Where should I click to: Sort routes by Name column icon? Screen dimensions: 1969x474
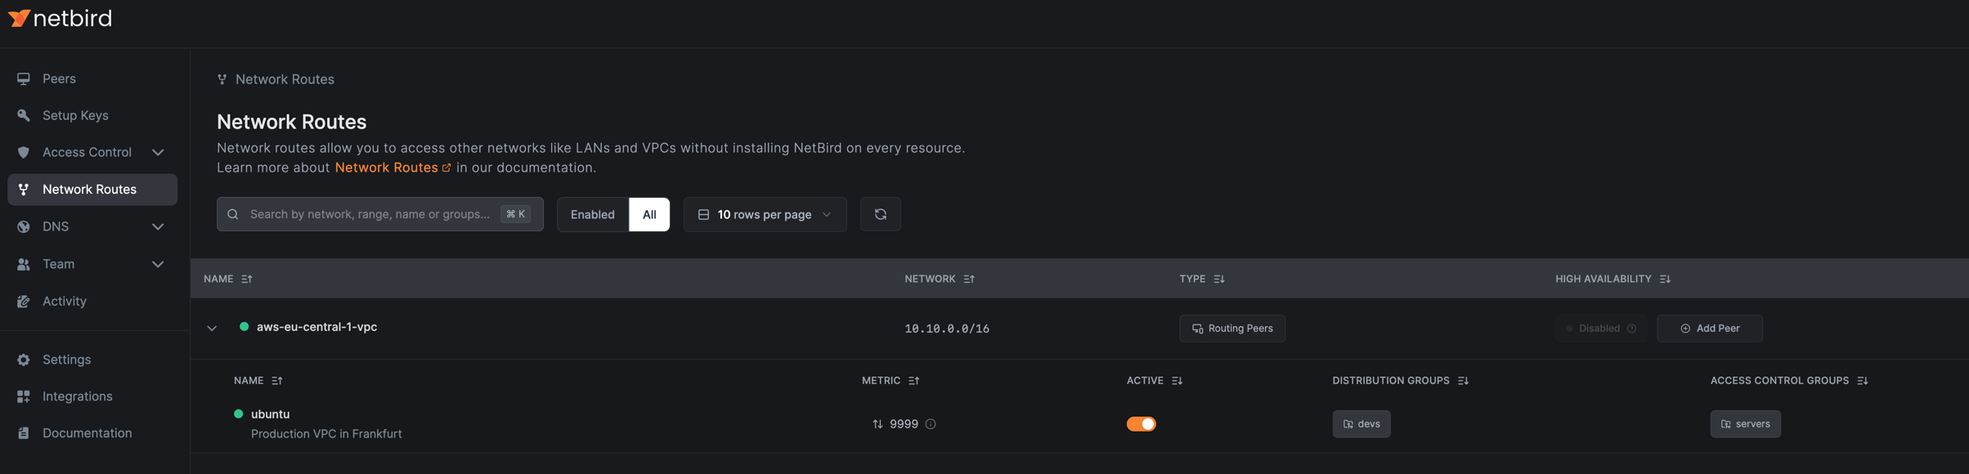247,279
